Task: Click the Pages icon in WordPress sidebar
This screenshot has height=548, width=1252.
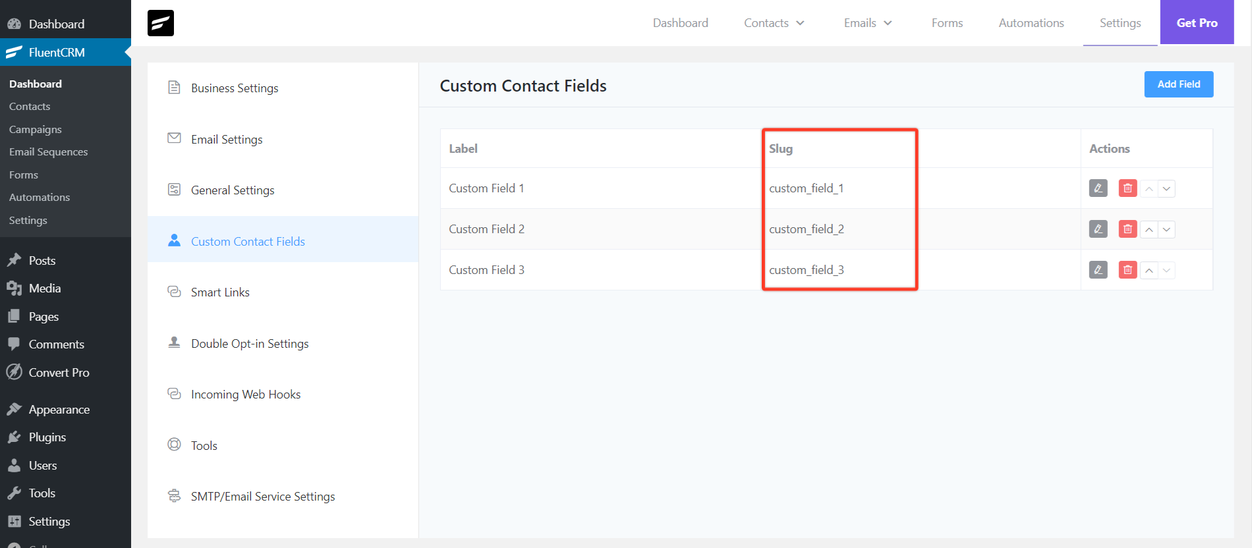Action: point(14,316)
